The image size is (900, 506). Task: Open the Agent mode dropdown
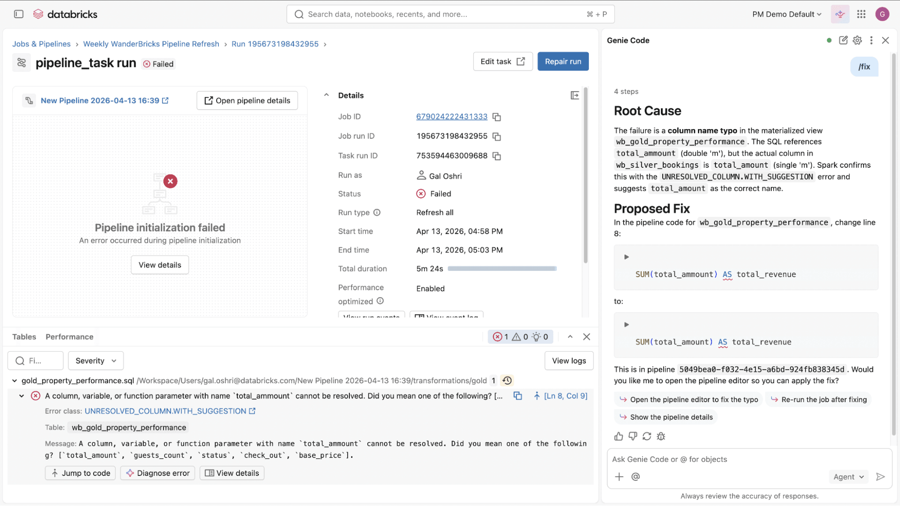pos(848,476)
